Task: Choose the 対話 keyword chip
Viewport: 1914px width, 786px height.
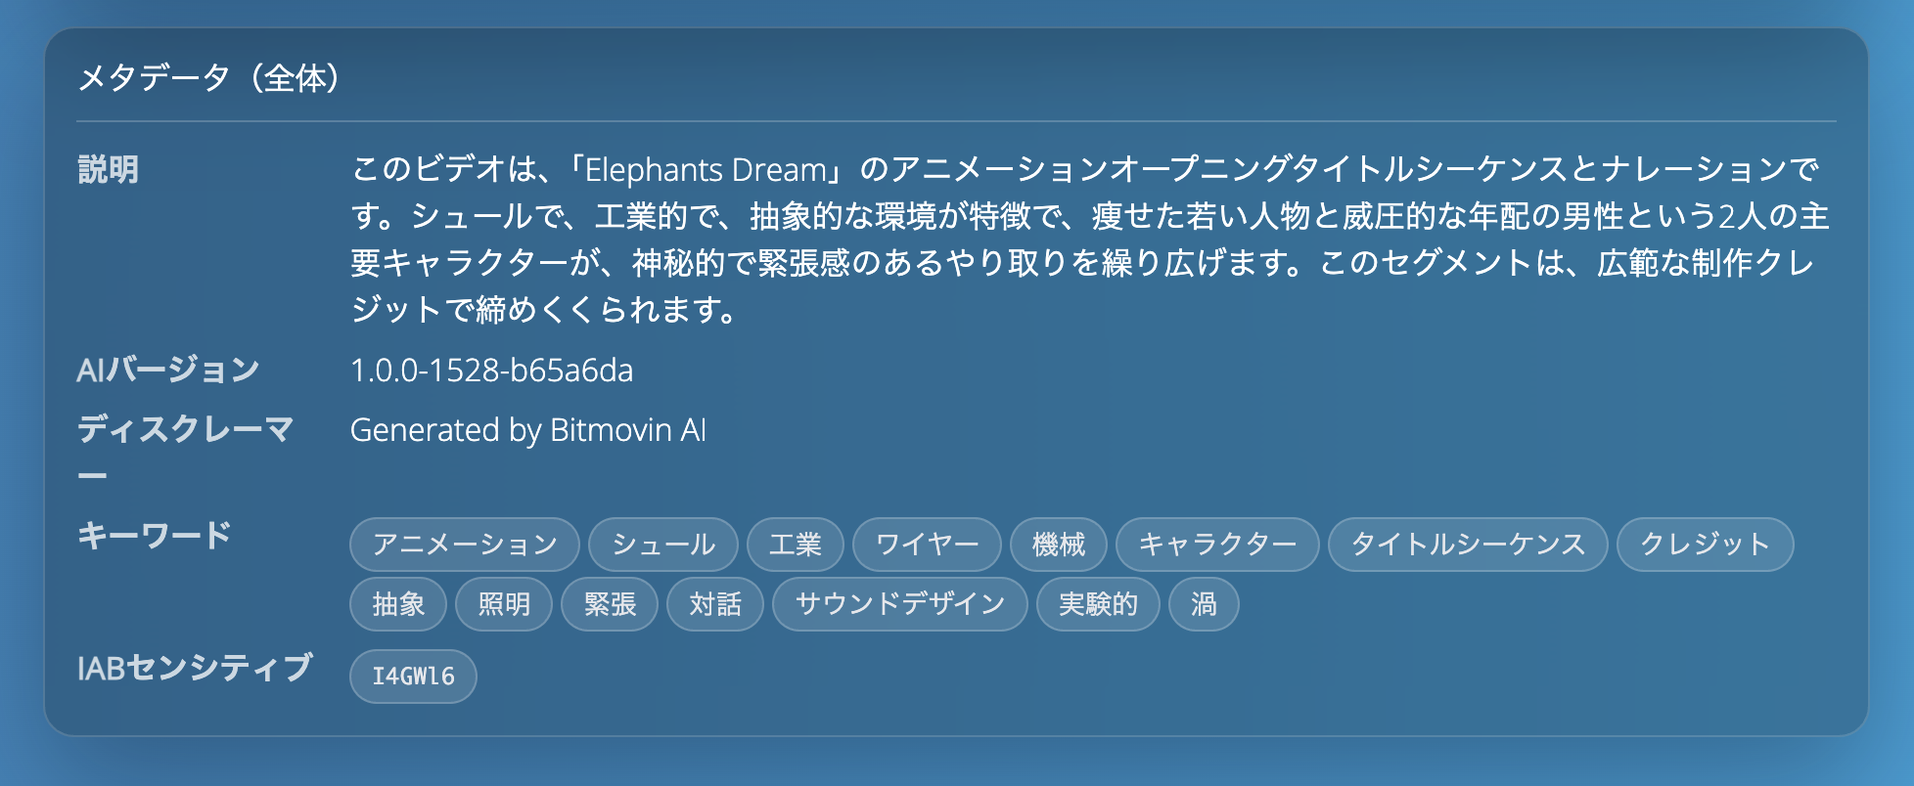Action: [715, 604]
